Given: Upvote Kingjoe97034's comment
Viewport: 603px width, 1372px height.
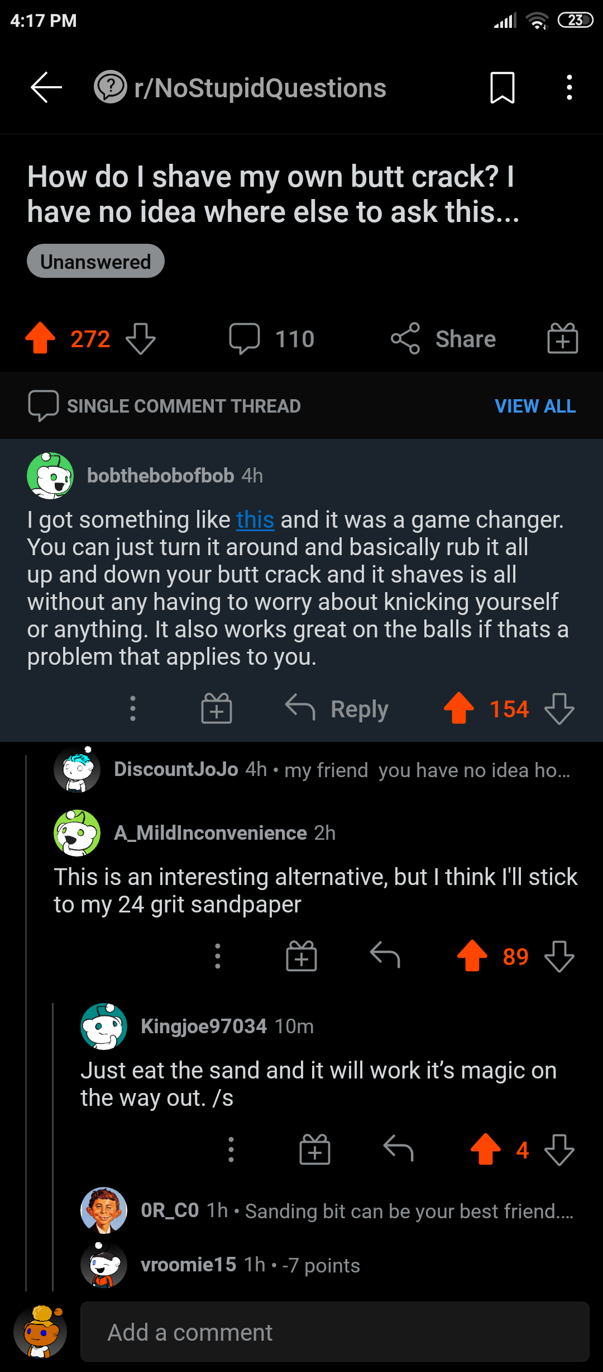Looking at the screenshot, I should [485, 1149].
